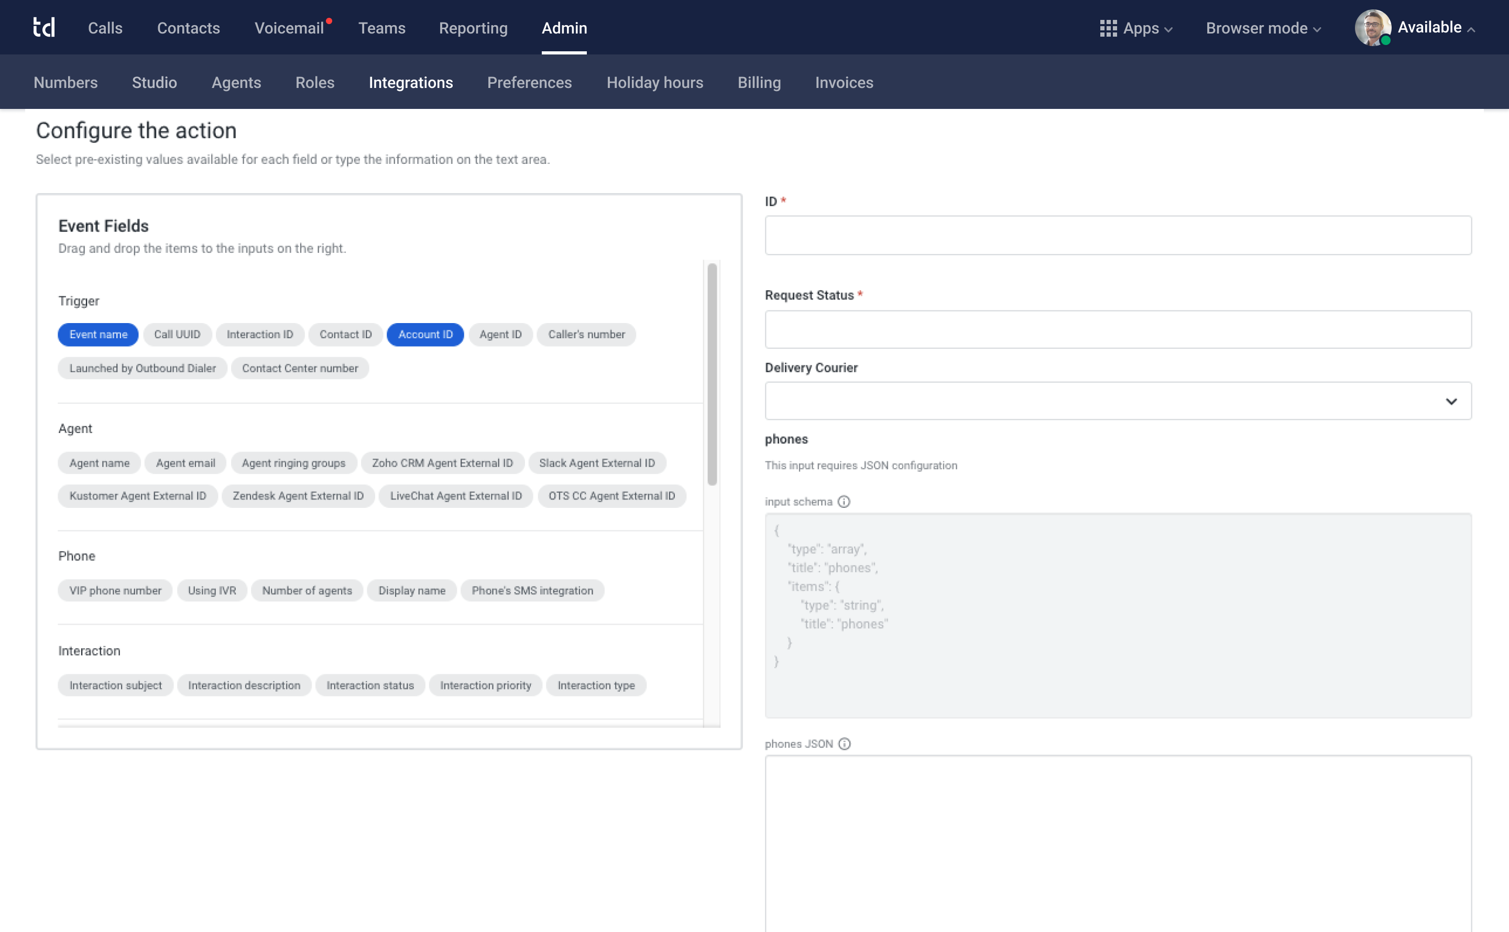Select the Launched by Outbound Dialer chip
The image size is (1509, 932).
point(143,369)
